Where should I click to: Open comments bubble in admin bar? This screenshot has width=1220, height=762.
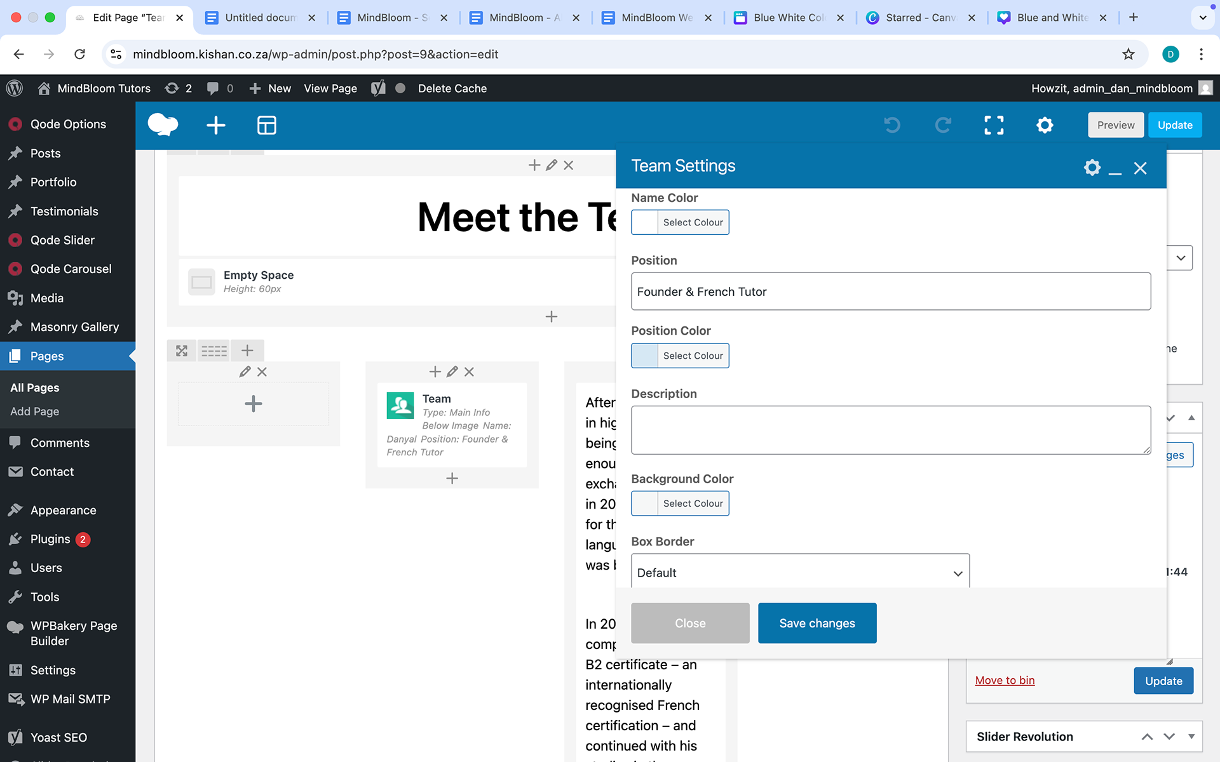[x=220, y=88]
